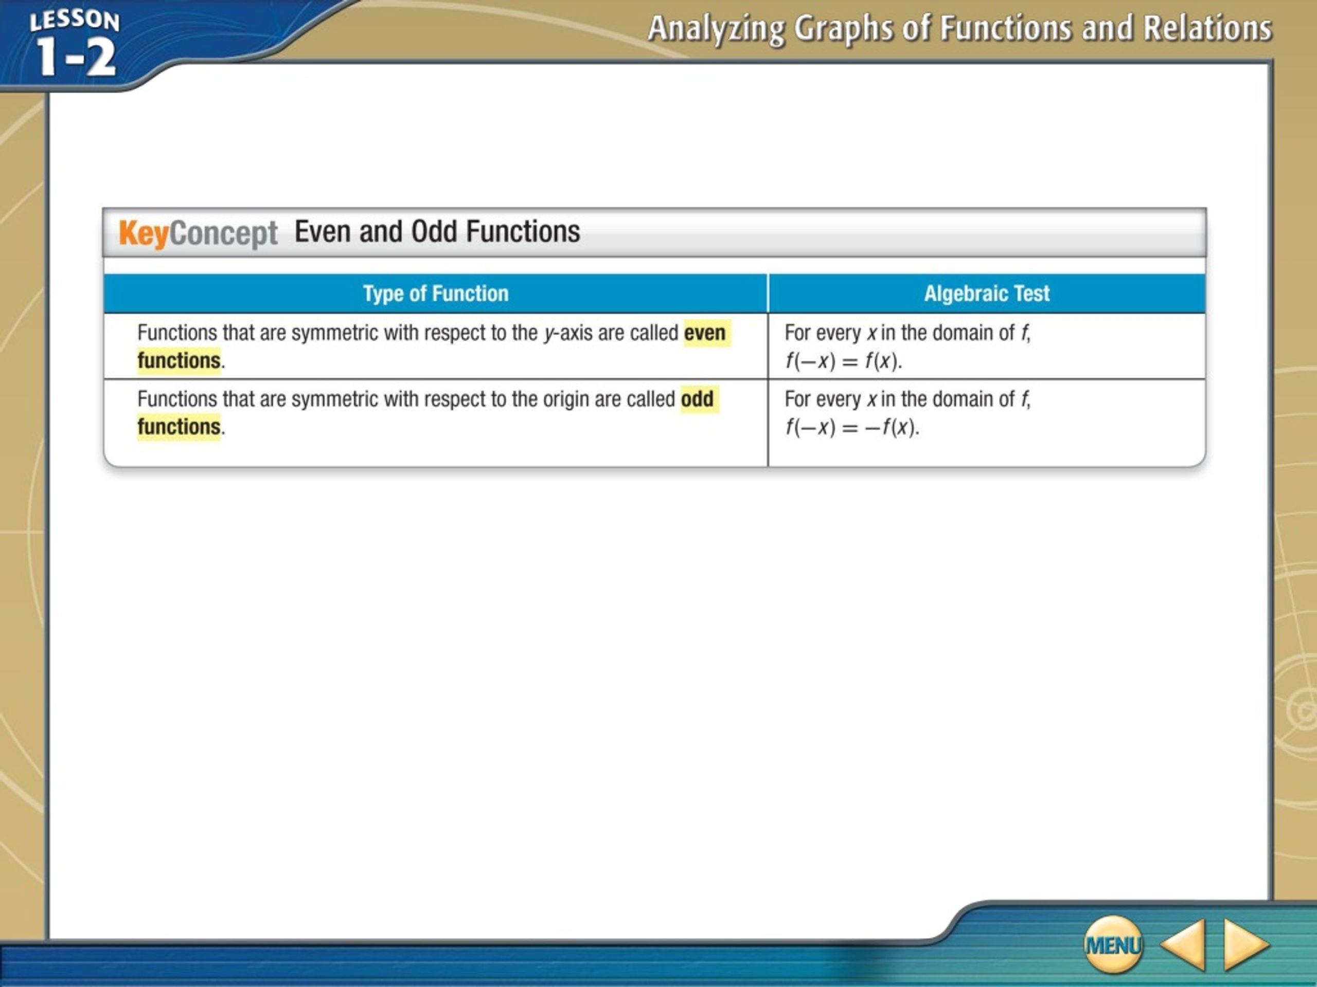
Task: Click 'Functions that are symmetric with respect to the y-axis' text
Action: tap(364, 333)
